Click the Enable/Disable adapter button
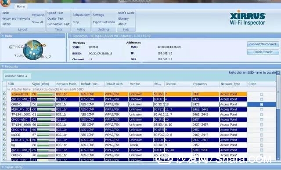 tap(263, 52)
